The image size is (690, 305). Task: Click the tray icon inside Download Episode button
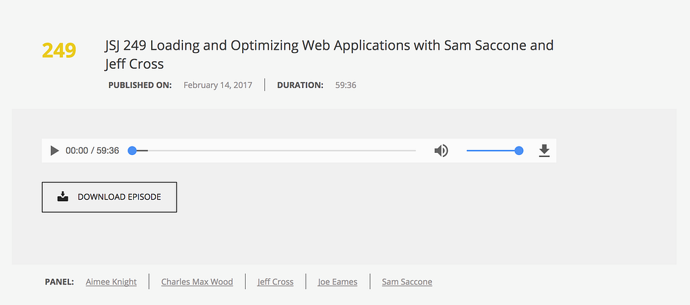tap(63, 197)
